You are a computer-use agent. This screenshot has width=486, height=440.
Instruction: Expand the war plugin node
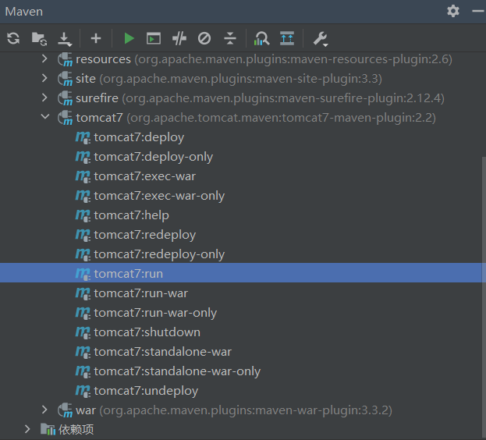[x=44, y=410]
